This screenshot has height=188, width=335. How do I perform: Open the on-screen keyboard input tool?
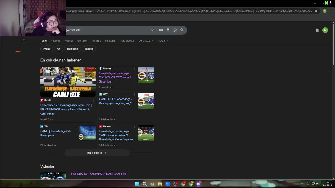[161, 30]
